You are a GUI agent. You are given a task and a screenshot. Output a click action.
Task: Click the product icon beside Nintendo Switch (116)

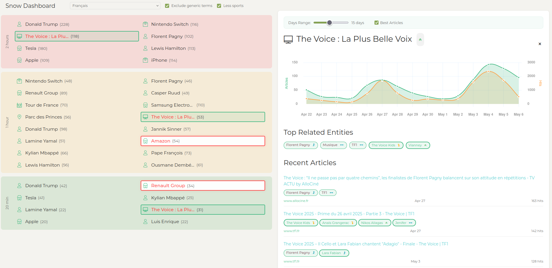coord(145,24)
